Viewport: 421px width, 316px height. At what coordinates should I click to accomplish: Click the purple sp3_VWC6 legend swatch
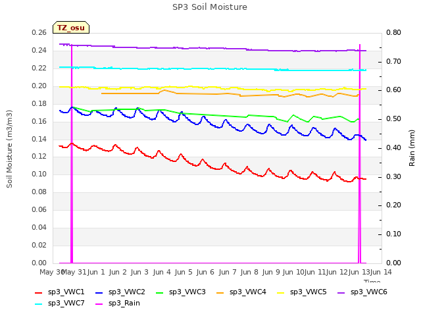coord(341,292)
